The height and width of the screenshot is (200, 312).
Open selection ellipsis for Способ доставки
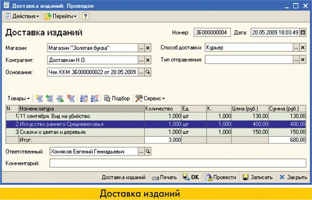click(296, 48)
